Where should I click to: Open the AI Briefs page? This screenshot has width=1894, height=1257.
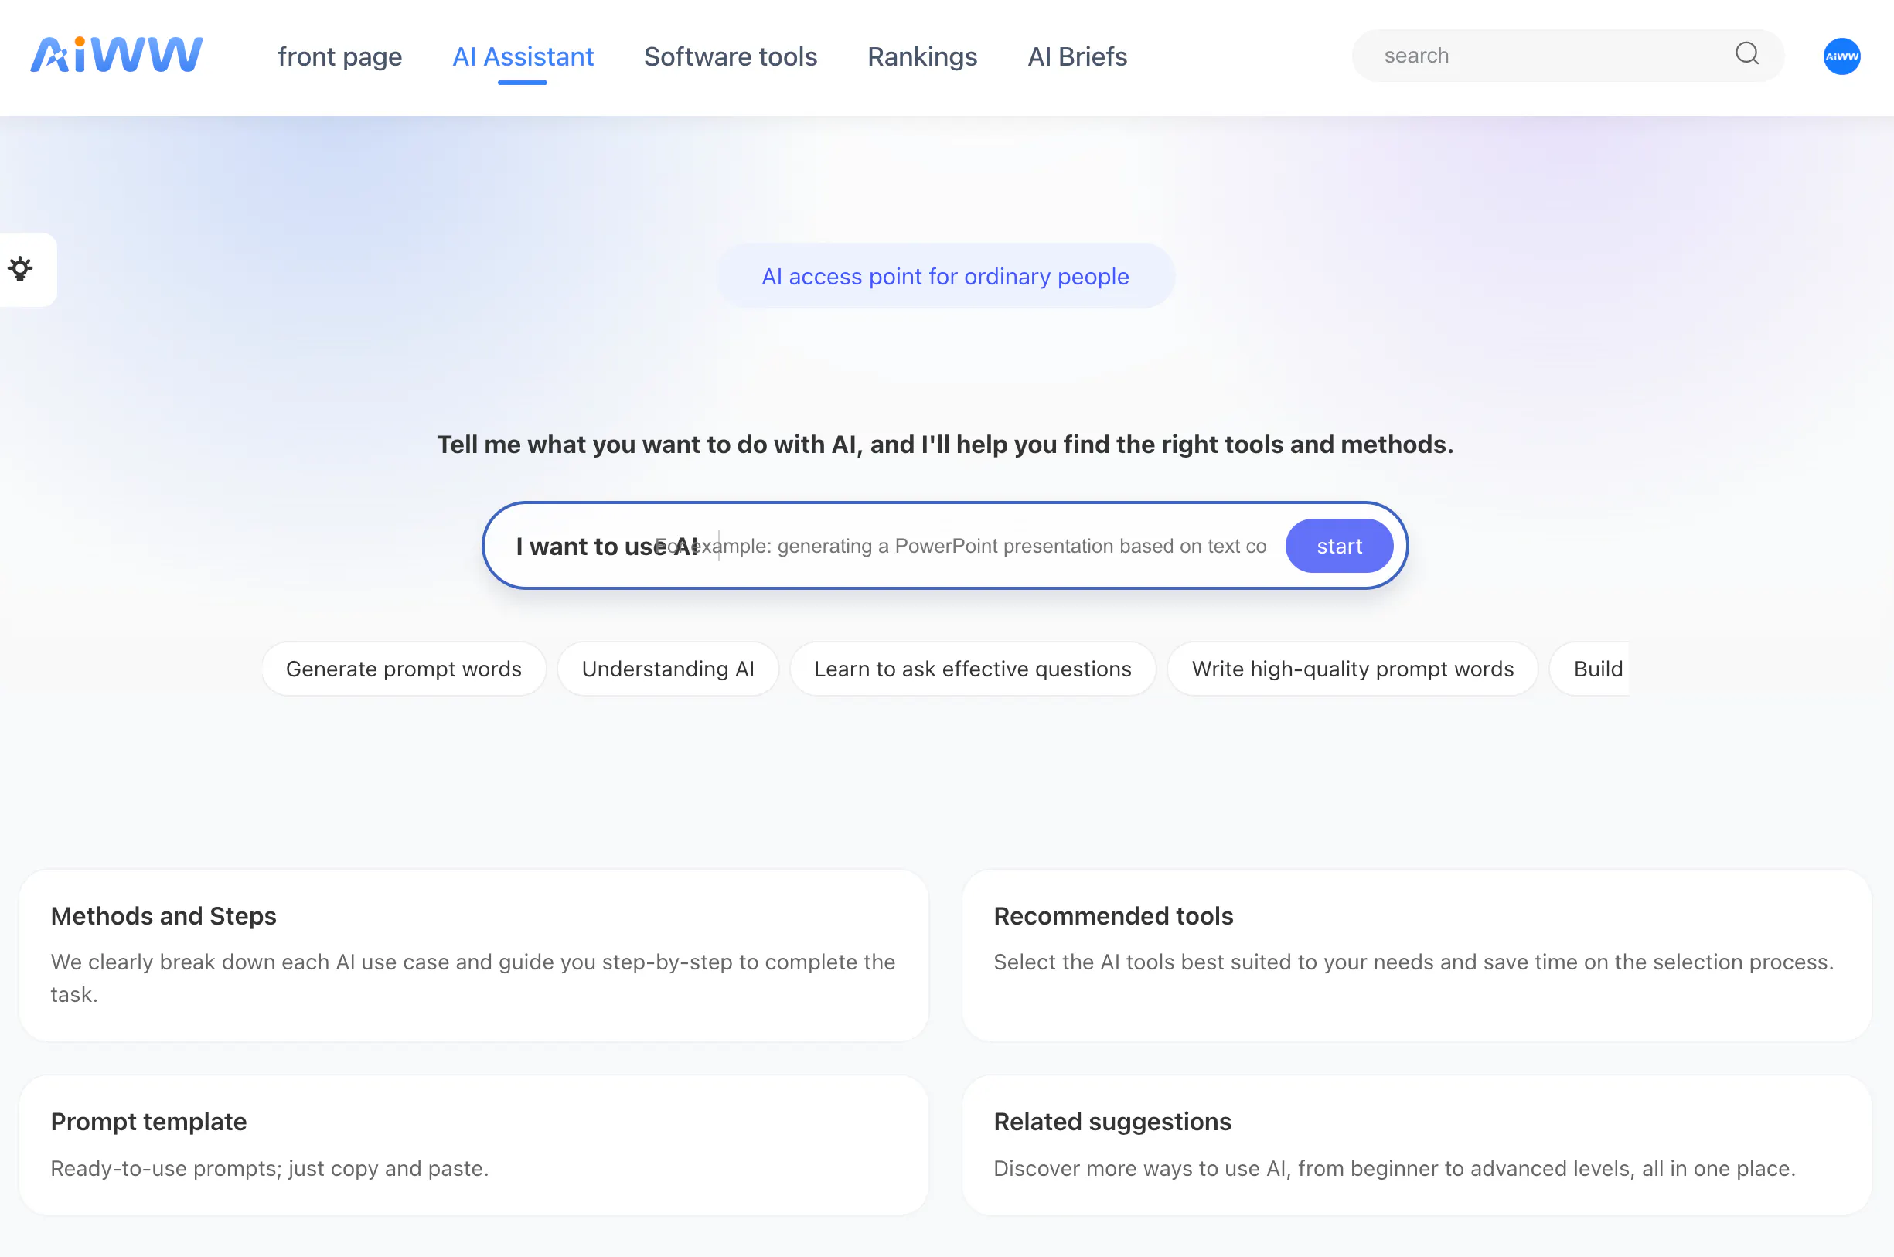coord(1077,56)
